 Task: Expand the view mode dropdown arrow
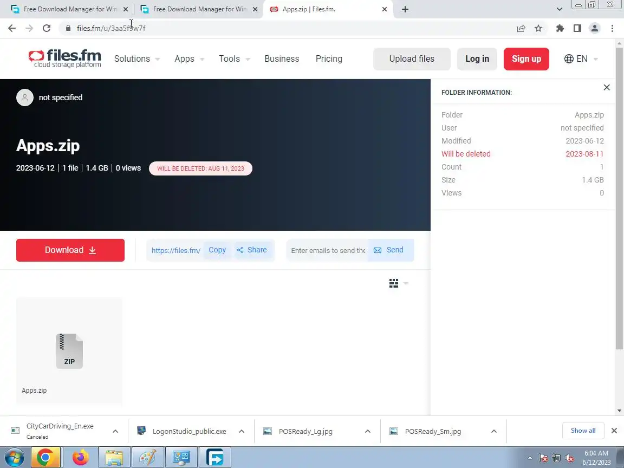click(x=406, y=283)
